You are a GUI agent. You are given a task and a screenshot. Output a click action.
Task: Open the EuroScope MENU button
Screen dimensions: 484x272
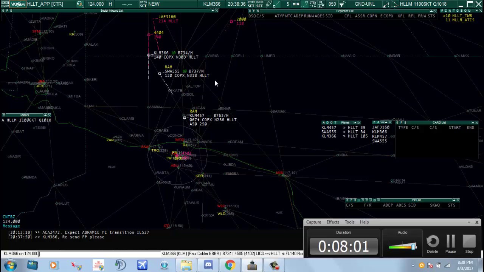5,4
